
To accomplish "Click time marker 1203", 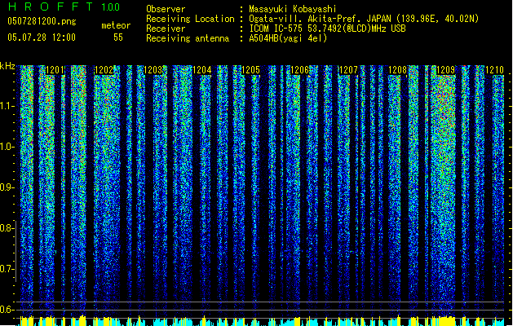I will [153, 70].
